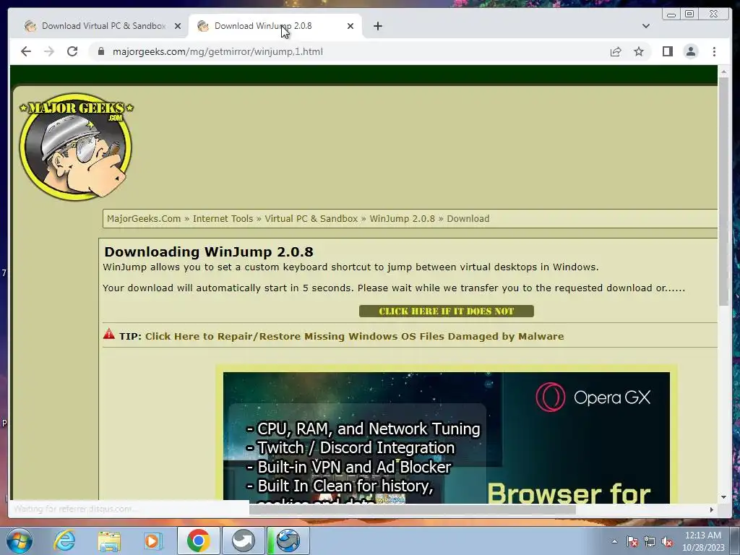
Task: Open MajorGeeks.Com breadcrumb link
Action: 144,218
